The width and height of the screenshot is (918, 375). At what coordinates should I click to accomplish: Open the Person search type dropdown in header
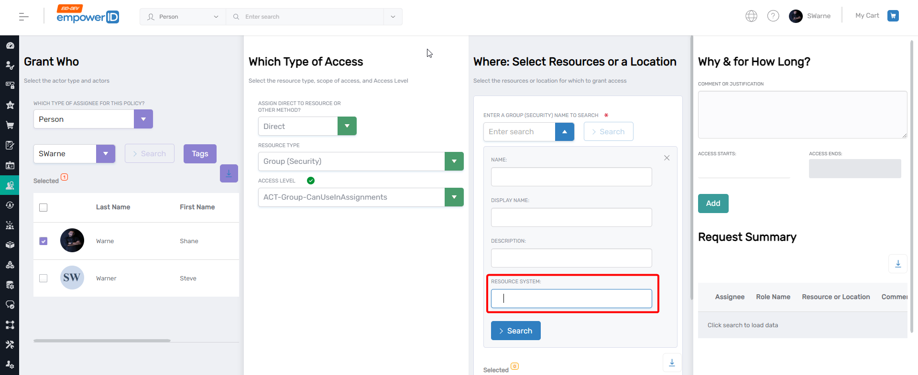tap(183, 17)
